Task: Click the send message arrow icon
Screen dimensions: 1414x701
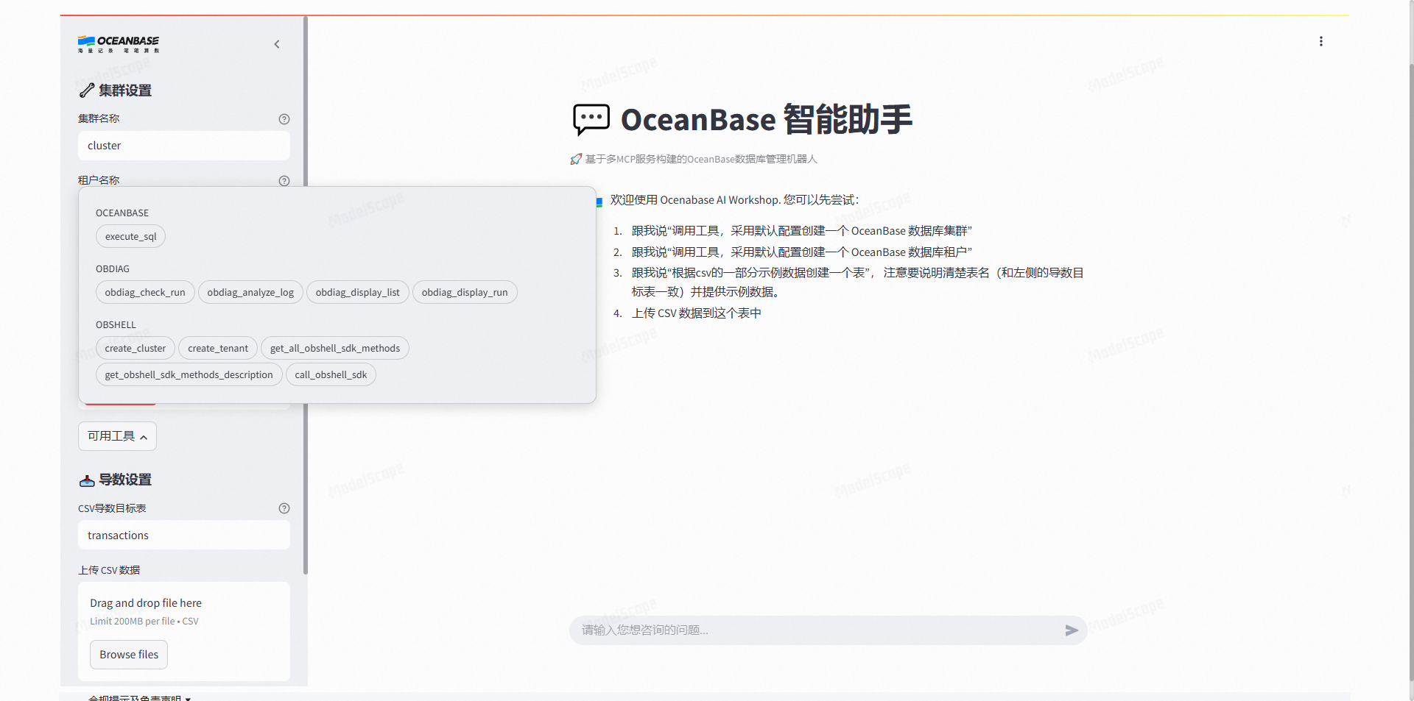Action: pyautogui.click(x=1072, y=630)
